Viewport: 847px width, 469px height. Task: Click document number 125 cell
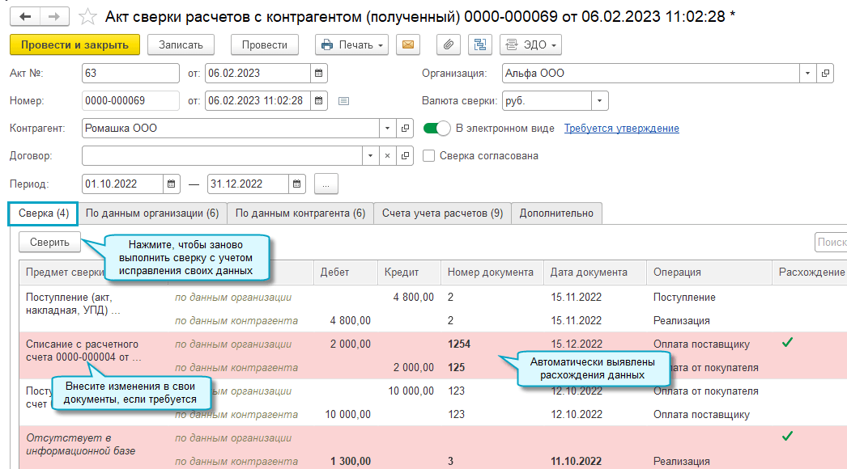point(457,368)
